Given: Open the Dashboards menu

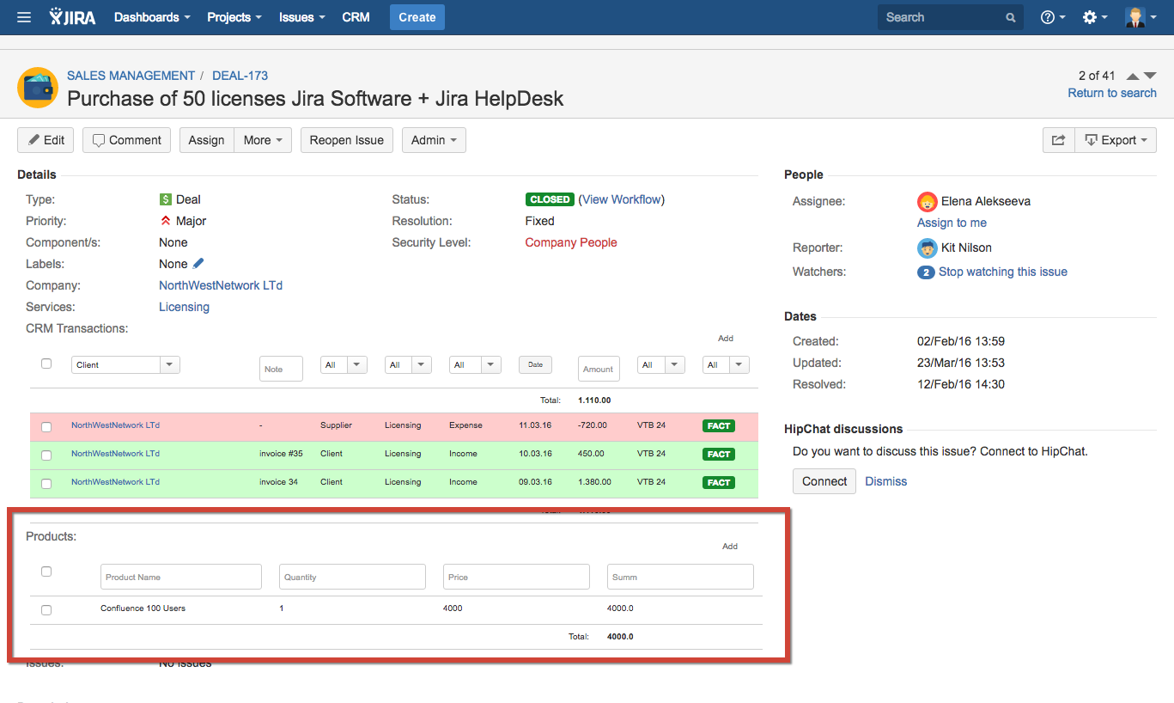Looking at the screenshot, I should tap(151, 17).
